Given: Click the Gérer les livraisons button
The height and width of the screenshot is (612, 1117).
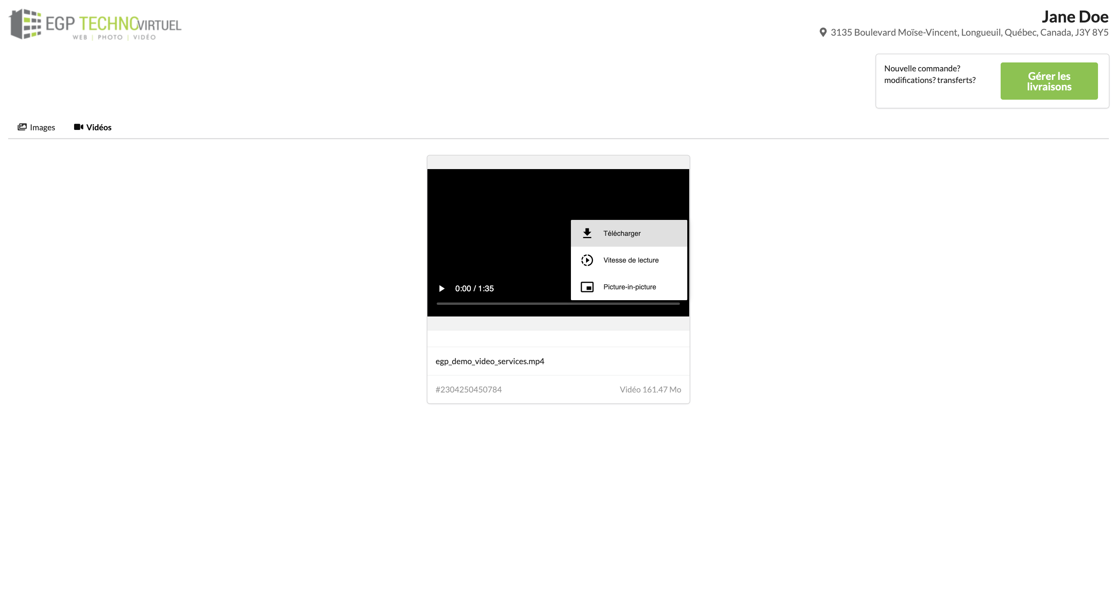Looking at the screenshot, I should tap(1050, 81).
